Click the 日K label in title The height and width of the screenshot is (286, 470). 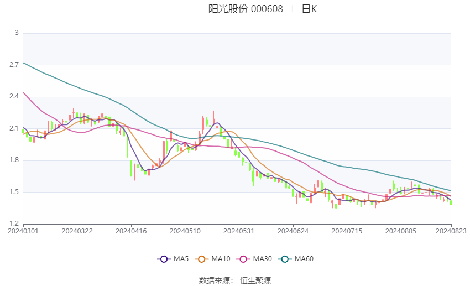pyautogui.click(x=309, y=9)
